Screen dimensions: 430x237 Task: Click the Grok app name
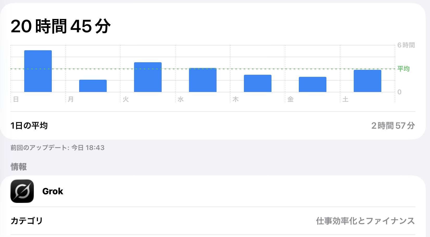[53, 191]
